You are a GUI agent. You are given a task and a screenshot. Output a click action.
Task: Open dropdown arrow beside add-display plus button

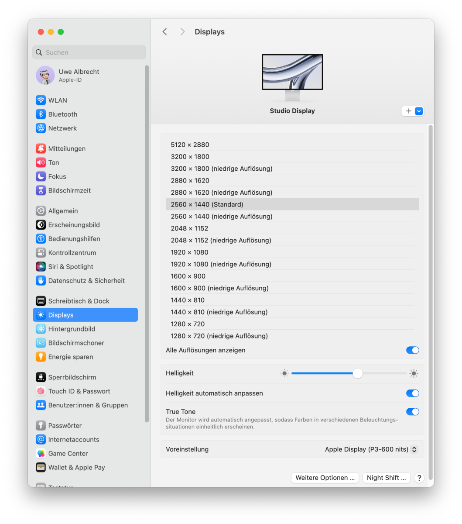pos(419,111)
